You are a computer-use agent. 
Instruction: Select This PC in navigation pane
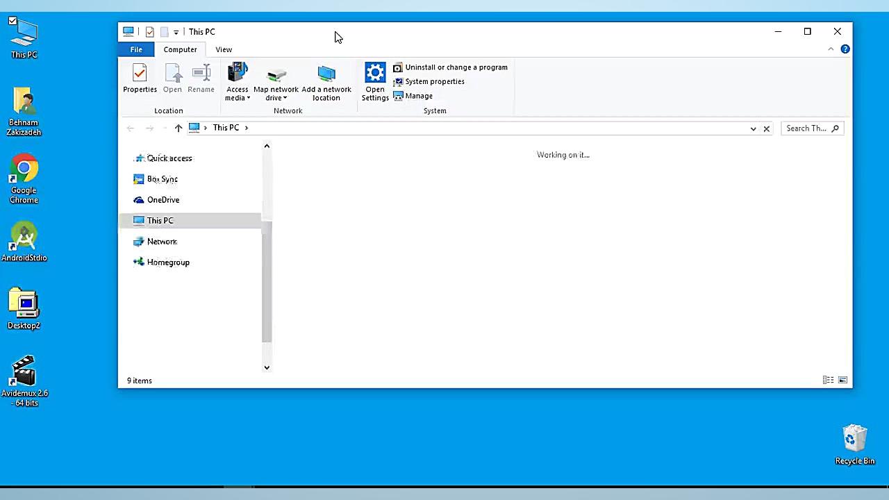190,221
